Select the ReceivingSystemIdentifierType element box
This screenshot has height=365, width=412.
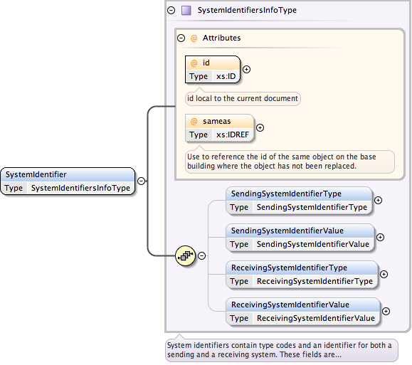302,275
